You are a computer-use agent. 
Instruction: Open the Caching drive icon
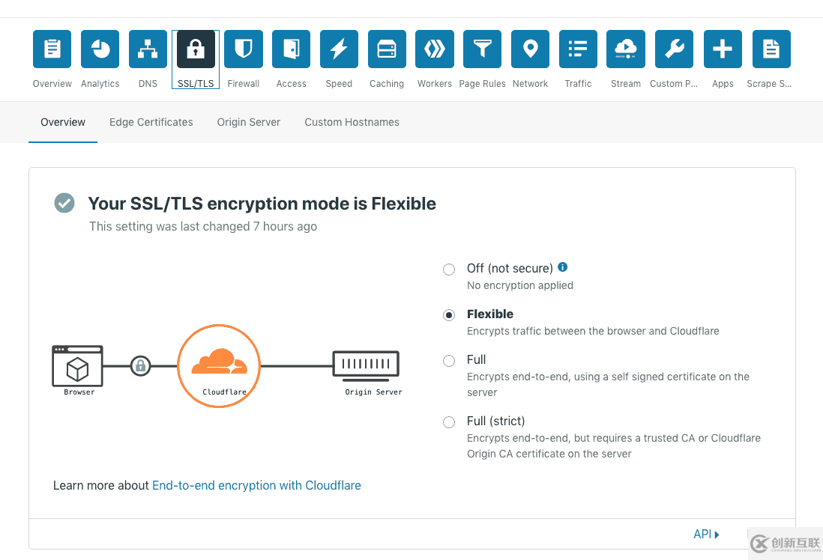[x=387, y=49]
